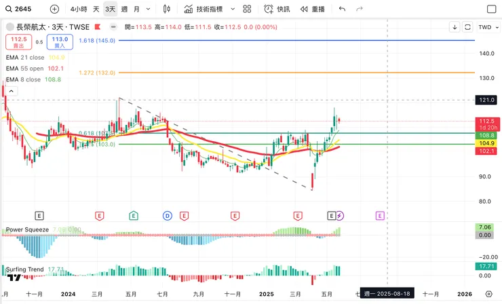Expand the interval dropdown arrow
502x304 pixels.
pos(148,9)
